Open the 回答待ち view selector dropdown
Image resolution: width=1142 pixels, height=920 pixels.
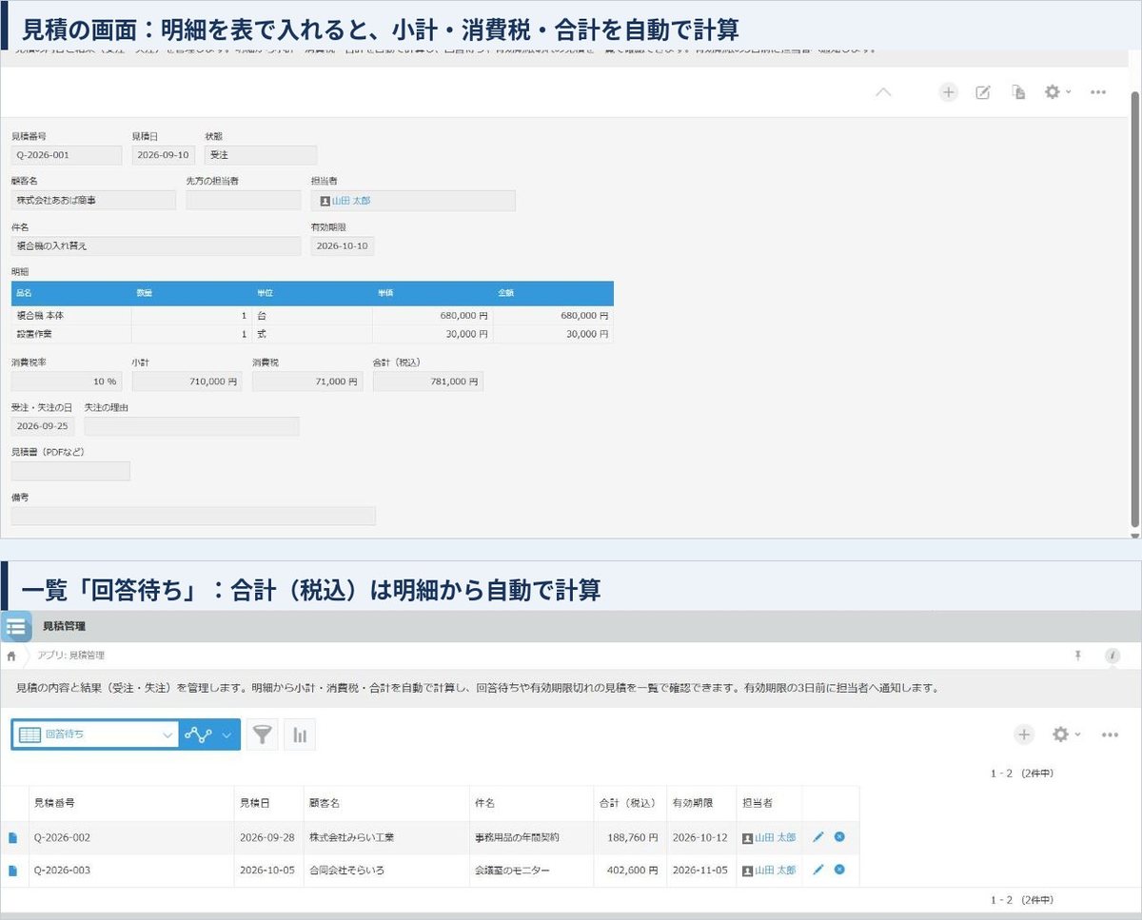pyautogui.click(x=95, y=734)
